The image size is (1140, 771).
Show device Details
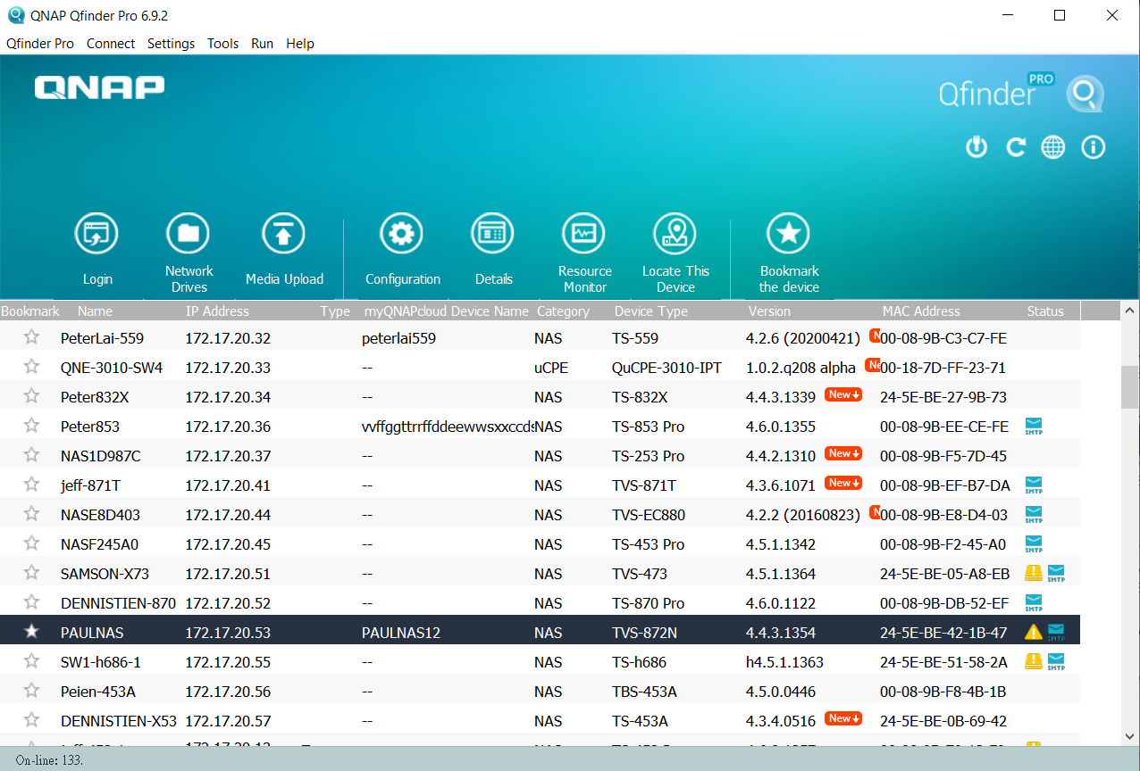492,235
